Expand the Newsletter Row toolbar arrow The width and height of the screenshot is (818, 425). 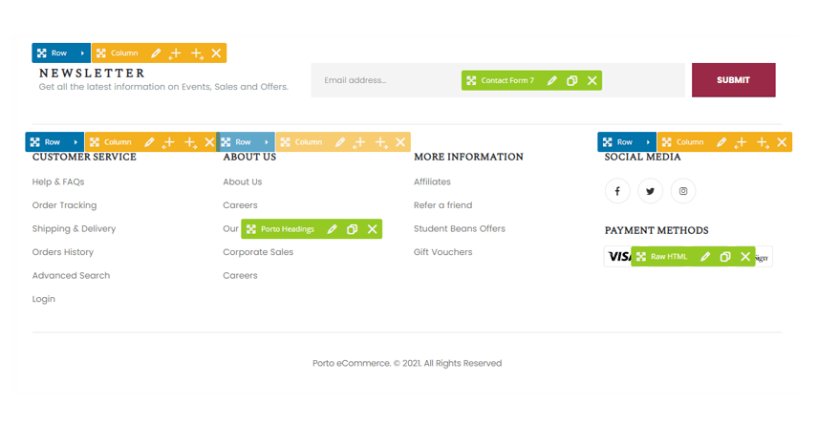[x=82, y=53]
